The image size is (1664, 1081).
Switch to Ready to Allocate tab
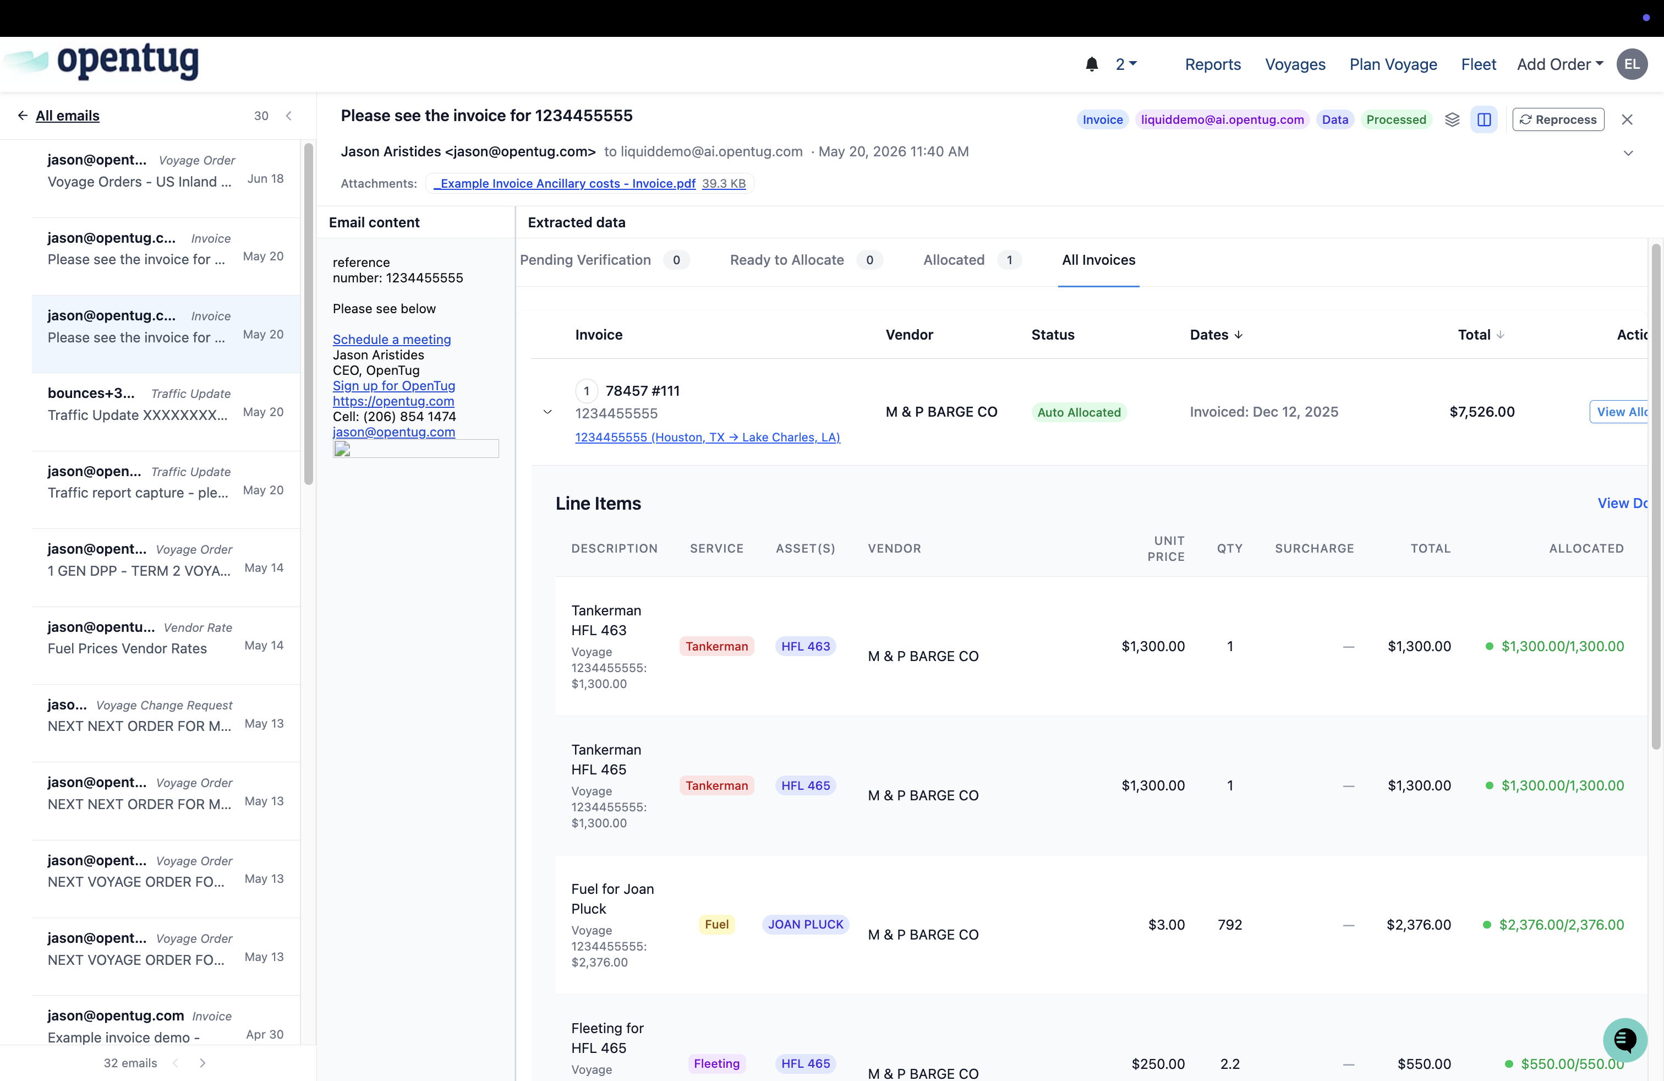806,260
